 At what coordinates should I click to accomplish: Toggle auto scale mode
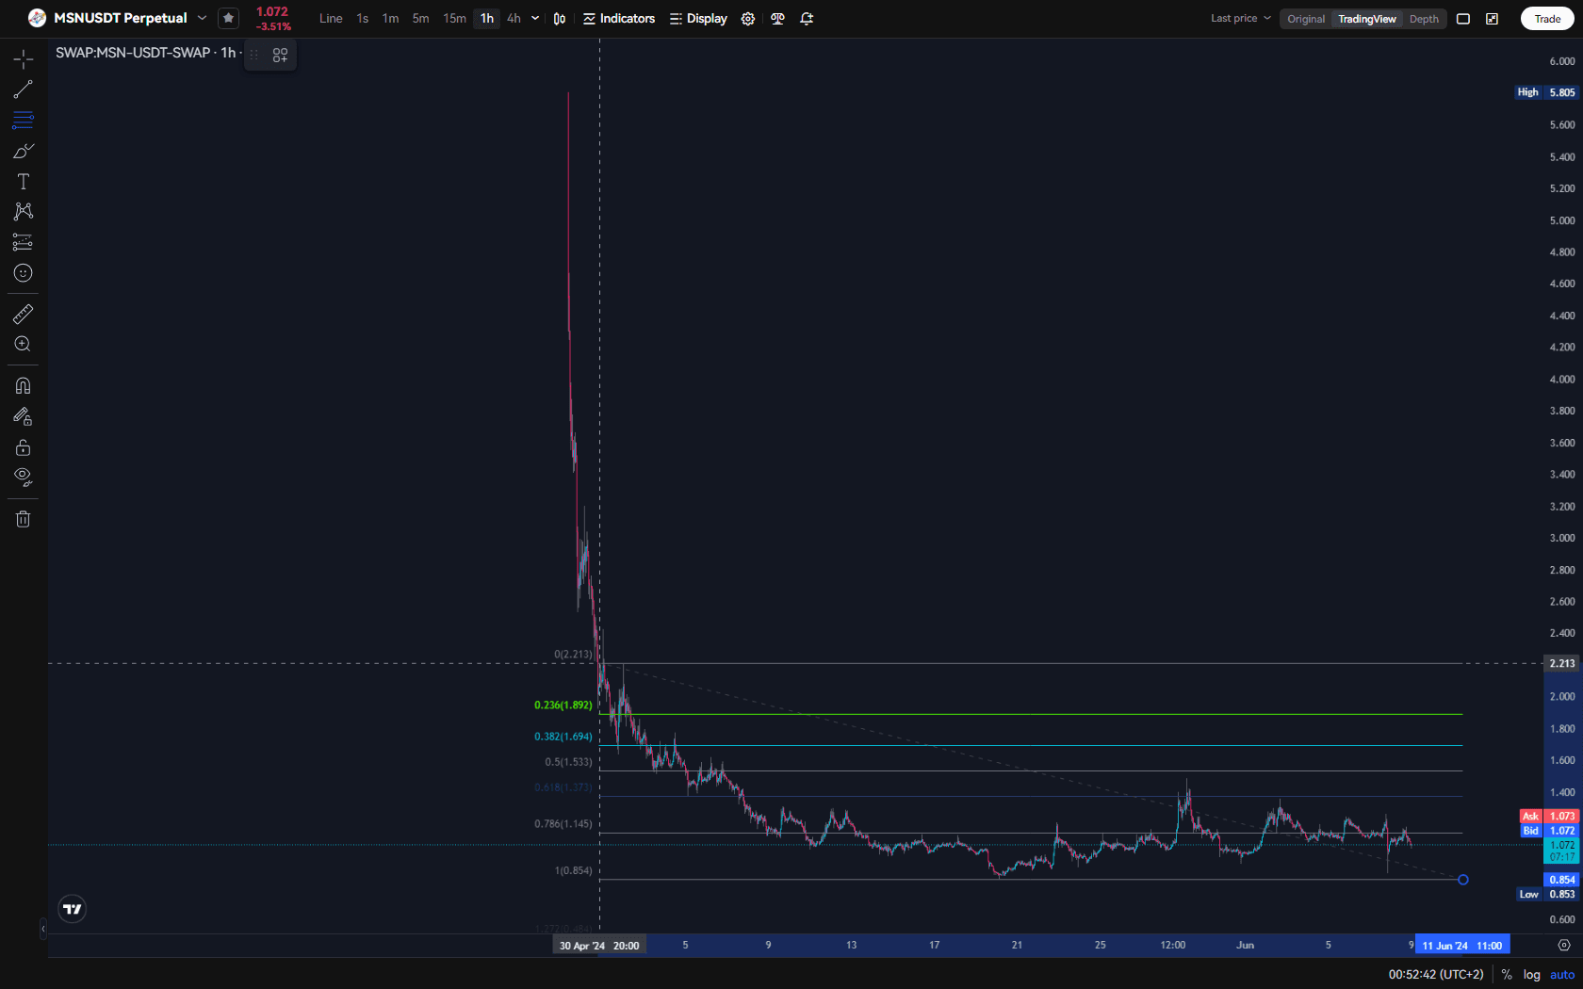click(x=1562, y=975)
